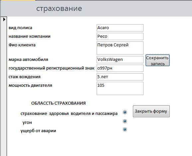Focus the вид полиса field containing Асаго
The width and height of the screenshot is (192, 156).
120,28
